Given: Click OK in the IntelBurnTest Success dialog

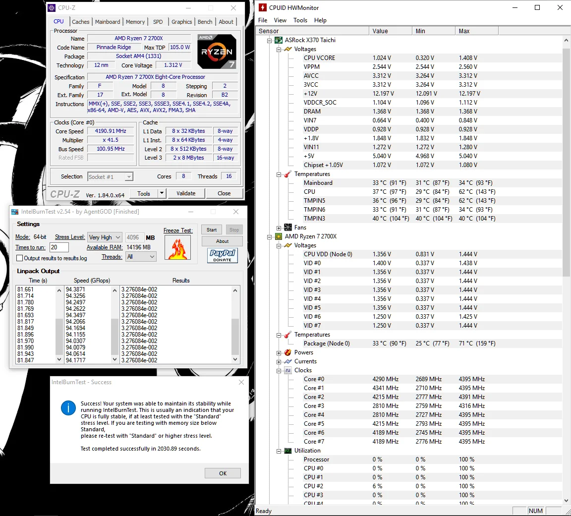Looking at the screenshot, I should pos(223,473).
